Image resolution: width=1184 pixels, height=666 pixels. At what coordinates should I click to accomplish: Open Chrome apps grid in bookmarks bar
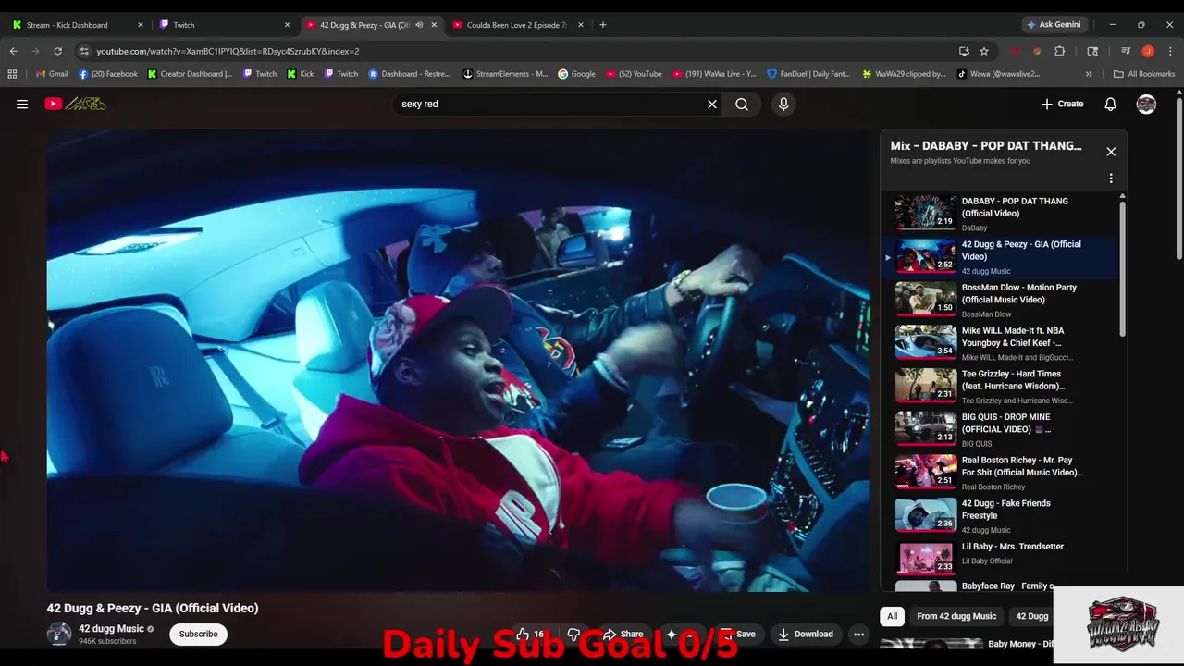pyautogui.click(x=12, y=74)
